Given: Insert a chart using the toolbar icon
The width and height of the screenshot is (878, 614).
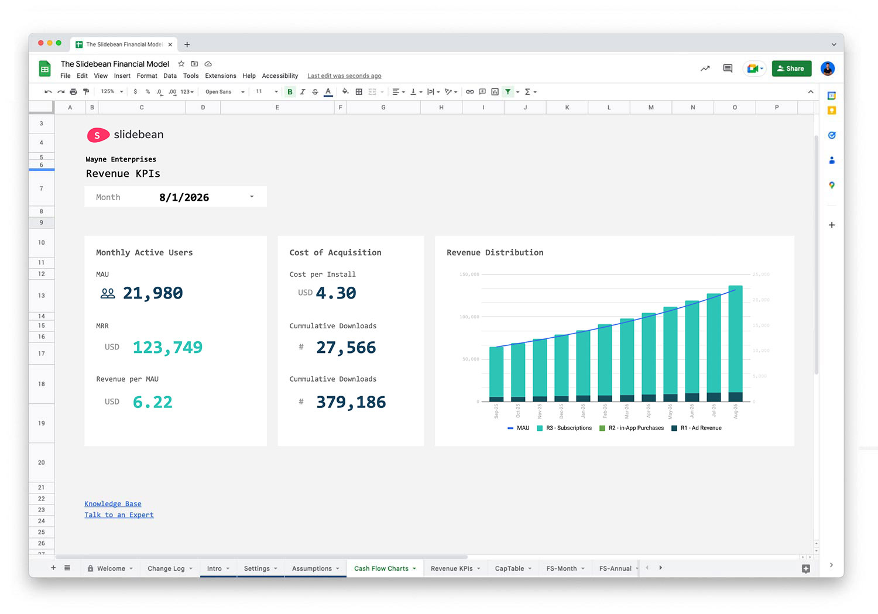Looking at the screenshot, I should coord(495,92).
